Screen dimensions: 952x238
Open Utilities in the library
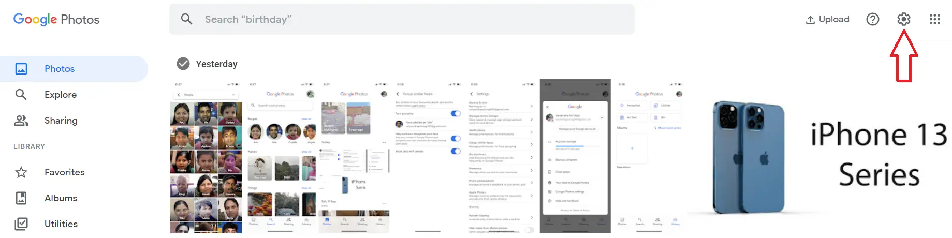[x=74, y=224]
